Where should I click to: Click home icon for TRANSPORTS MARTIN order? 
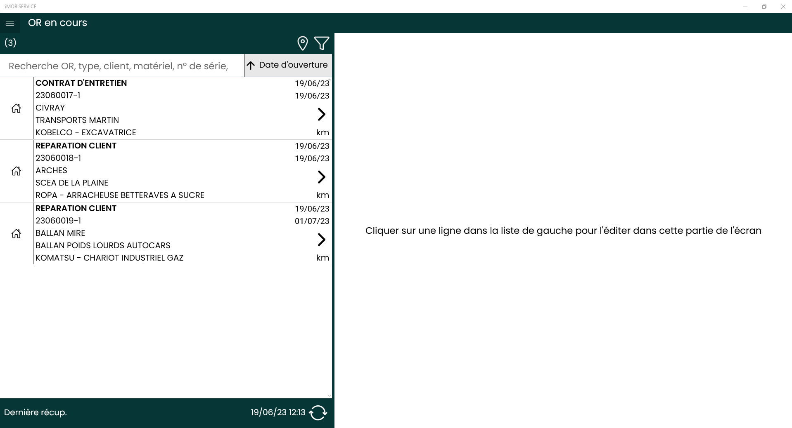tap(16, 108)
